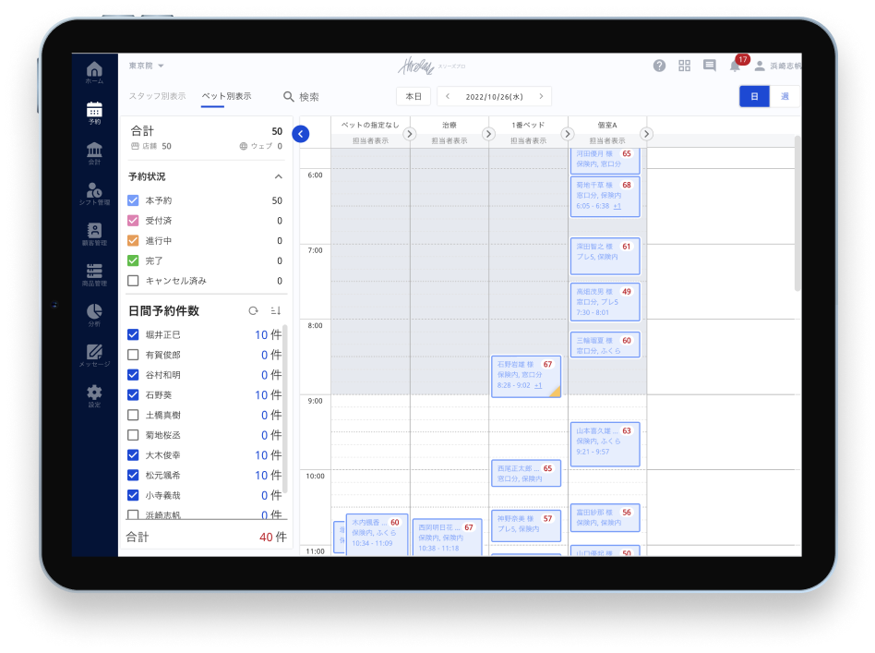875x653 pixels.
Task: Click 担当者表示 under 治療 column
Action: (x=449, y=140)
